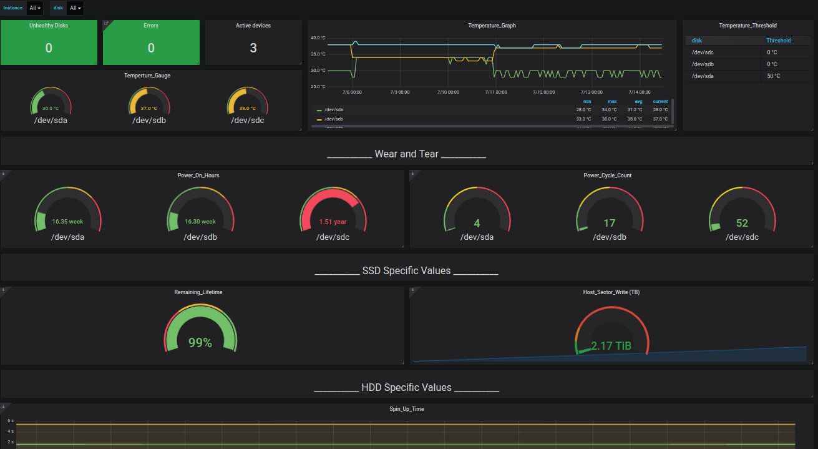Click the Errors panel external link icon
The height and width of the screenshot is (449, 818).
(x=106, y=24)
